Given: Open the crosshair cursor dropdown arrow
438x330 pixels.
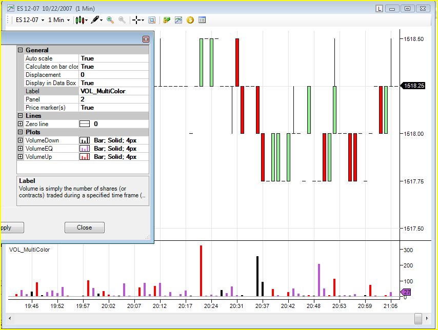Looking at the screenshot, I should (x=143, y=20).
